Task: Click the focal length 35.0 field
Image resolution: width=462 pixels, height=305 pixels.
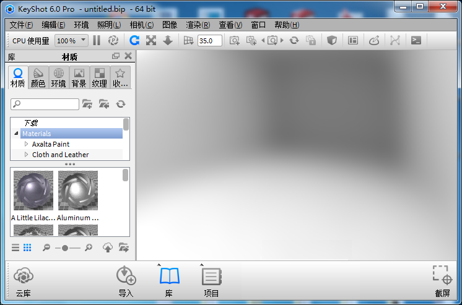Action: tap(209, 40)
